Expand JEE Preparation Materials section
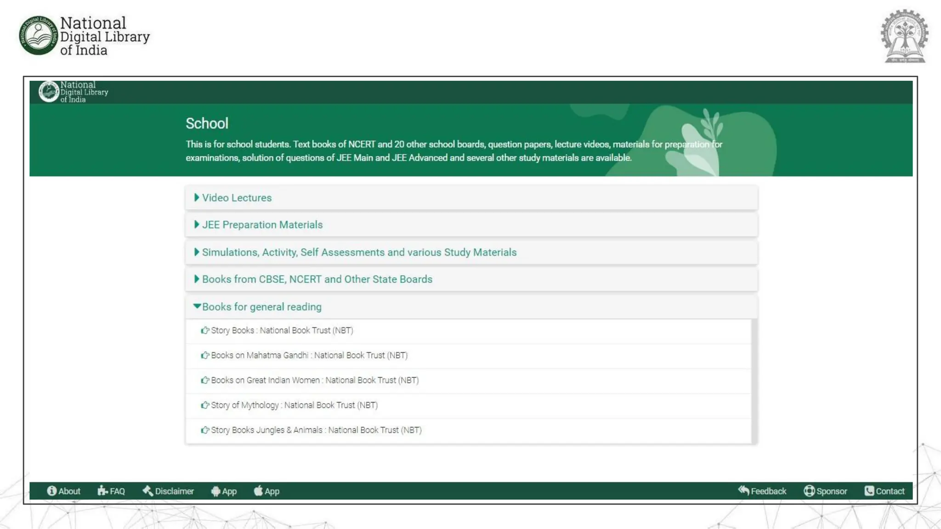941x529 pixels. coord(262,225)
